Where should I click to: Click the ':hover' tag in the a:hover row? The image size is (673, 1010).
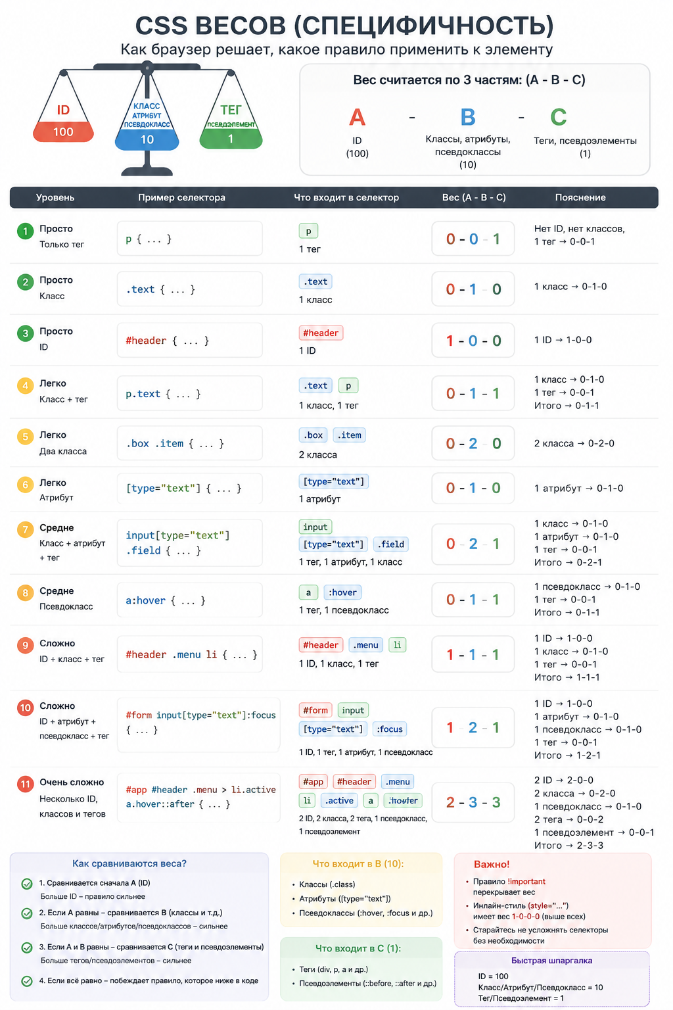pyautogui.click(x=342, y=592)
